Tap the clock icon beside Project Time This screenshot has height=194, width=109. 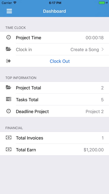click(9, 37)
